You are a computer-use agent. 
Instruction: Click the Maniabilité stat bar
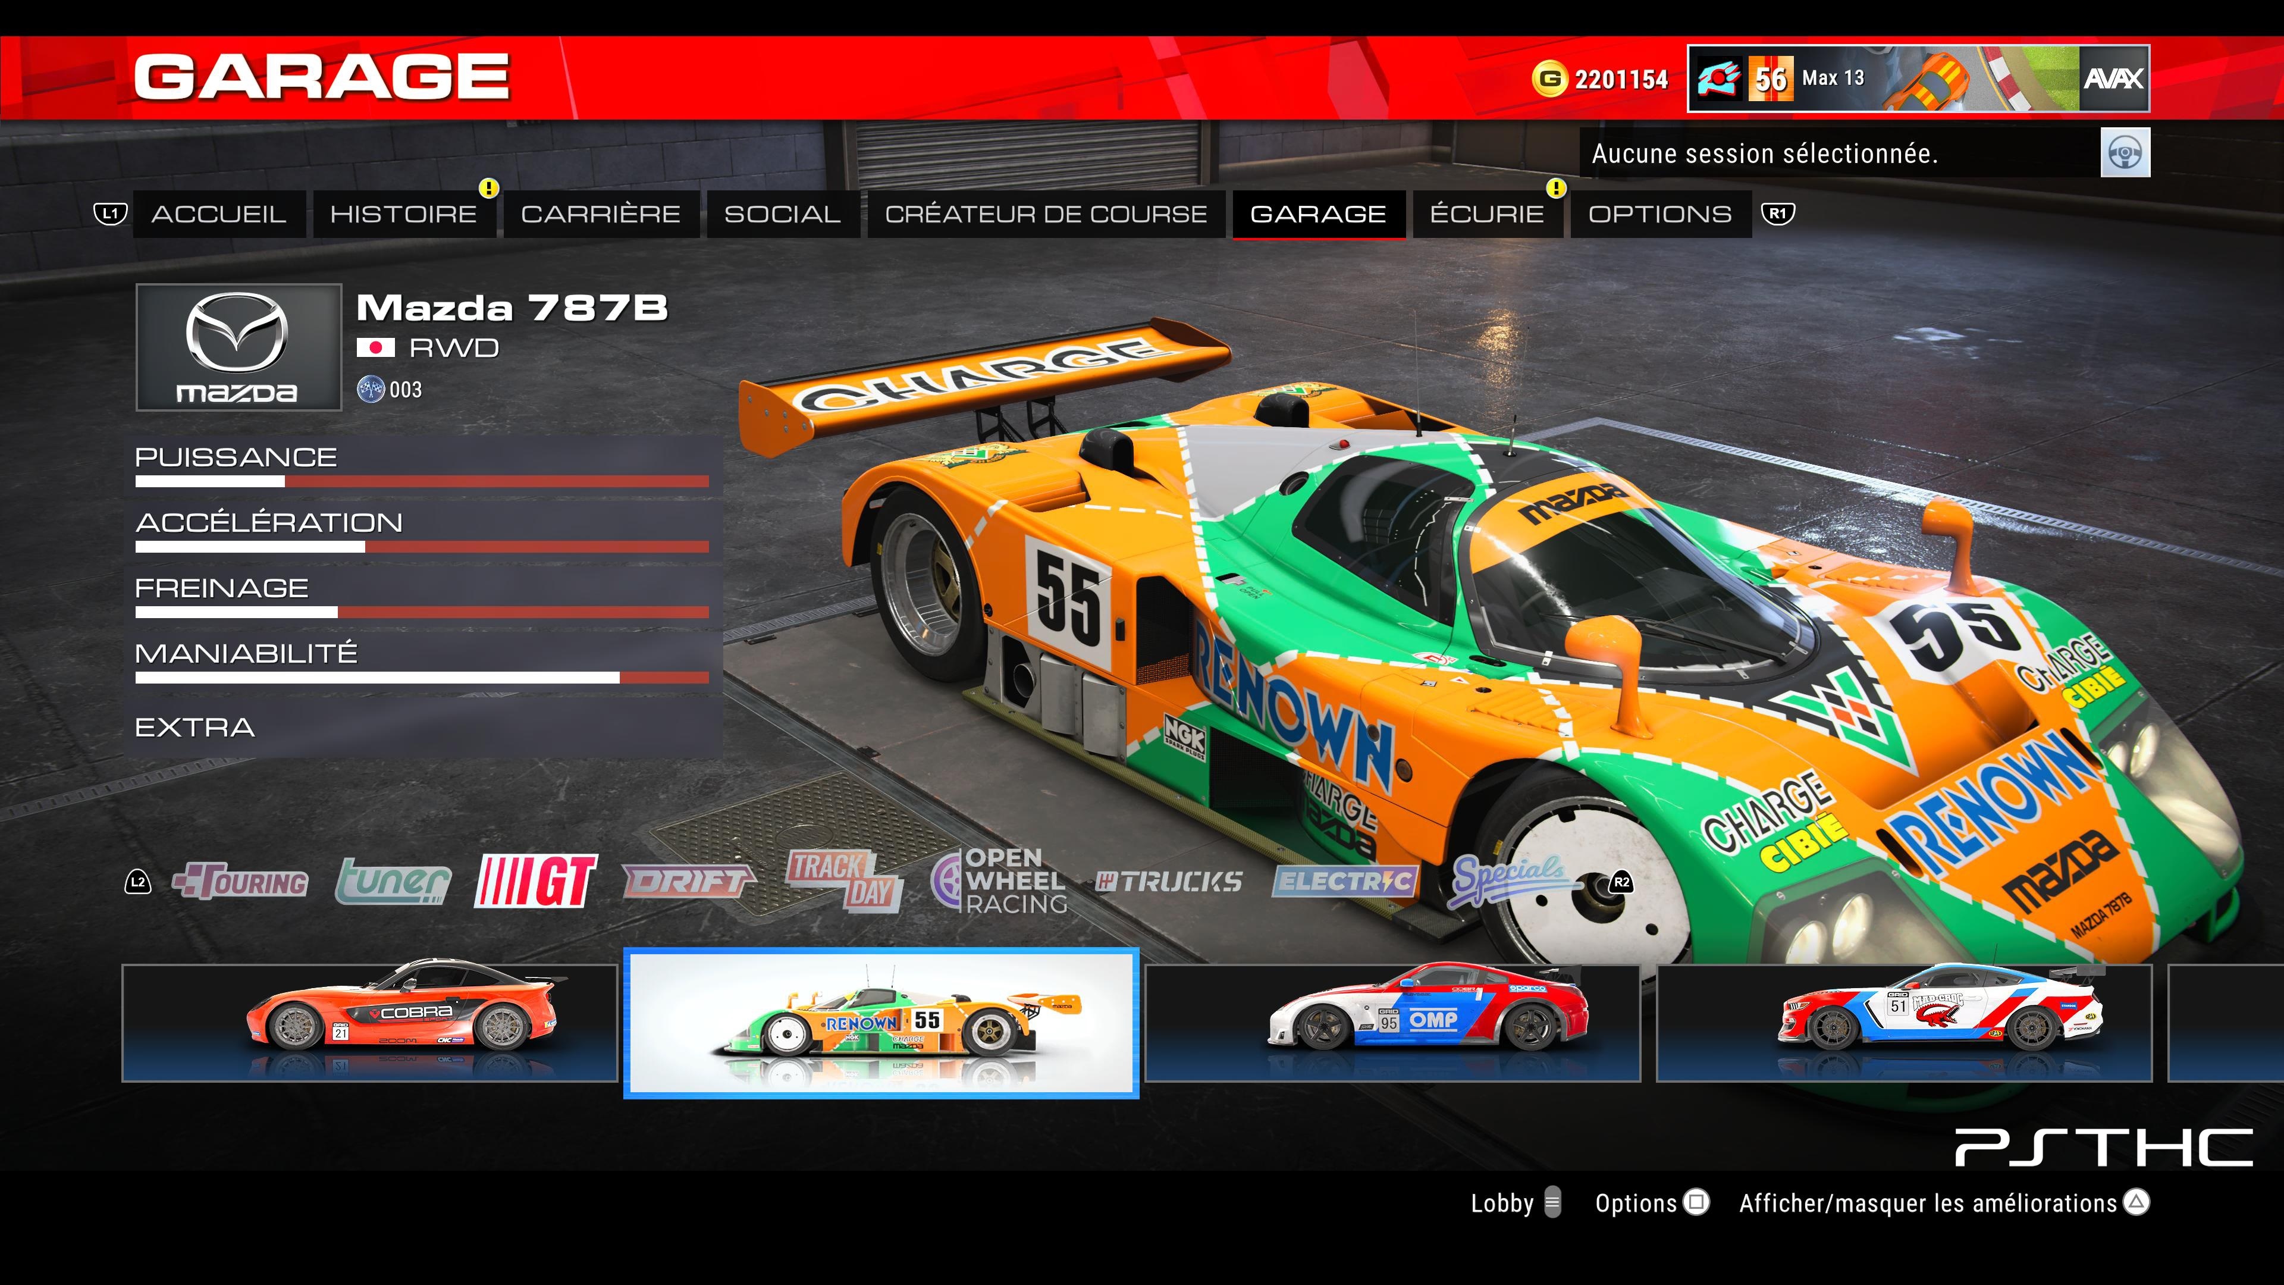(422, 678)
